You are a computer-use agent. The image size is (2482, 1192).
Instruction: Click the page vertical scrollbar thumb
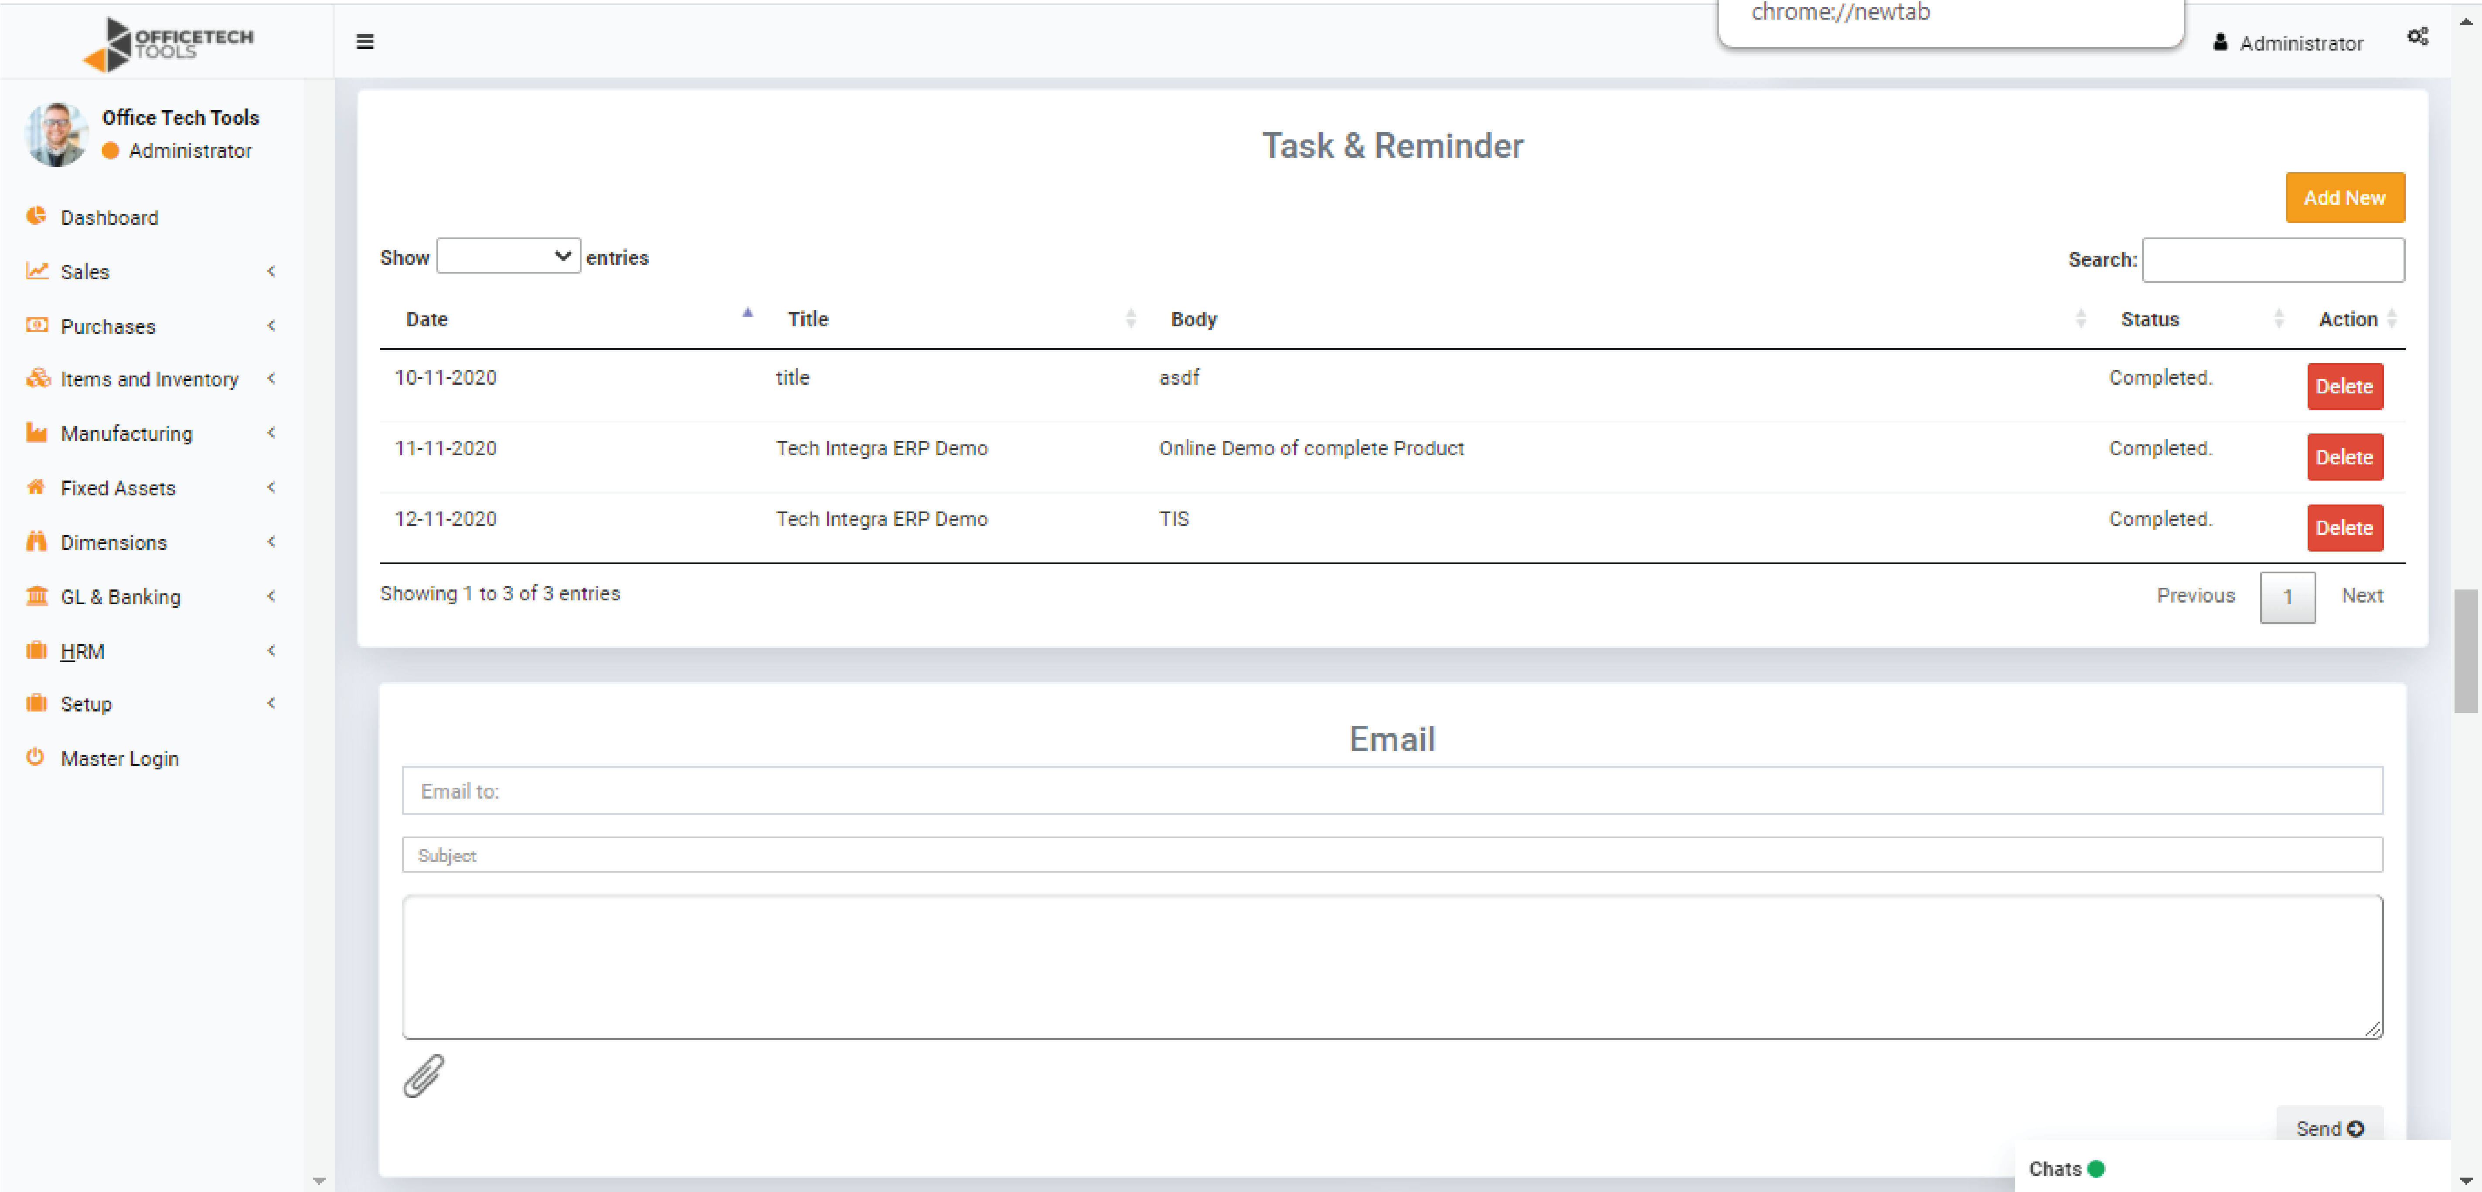pyautogui.click(x=2465, y=651)
